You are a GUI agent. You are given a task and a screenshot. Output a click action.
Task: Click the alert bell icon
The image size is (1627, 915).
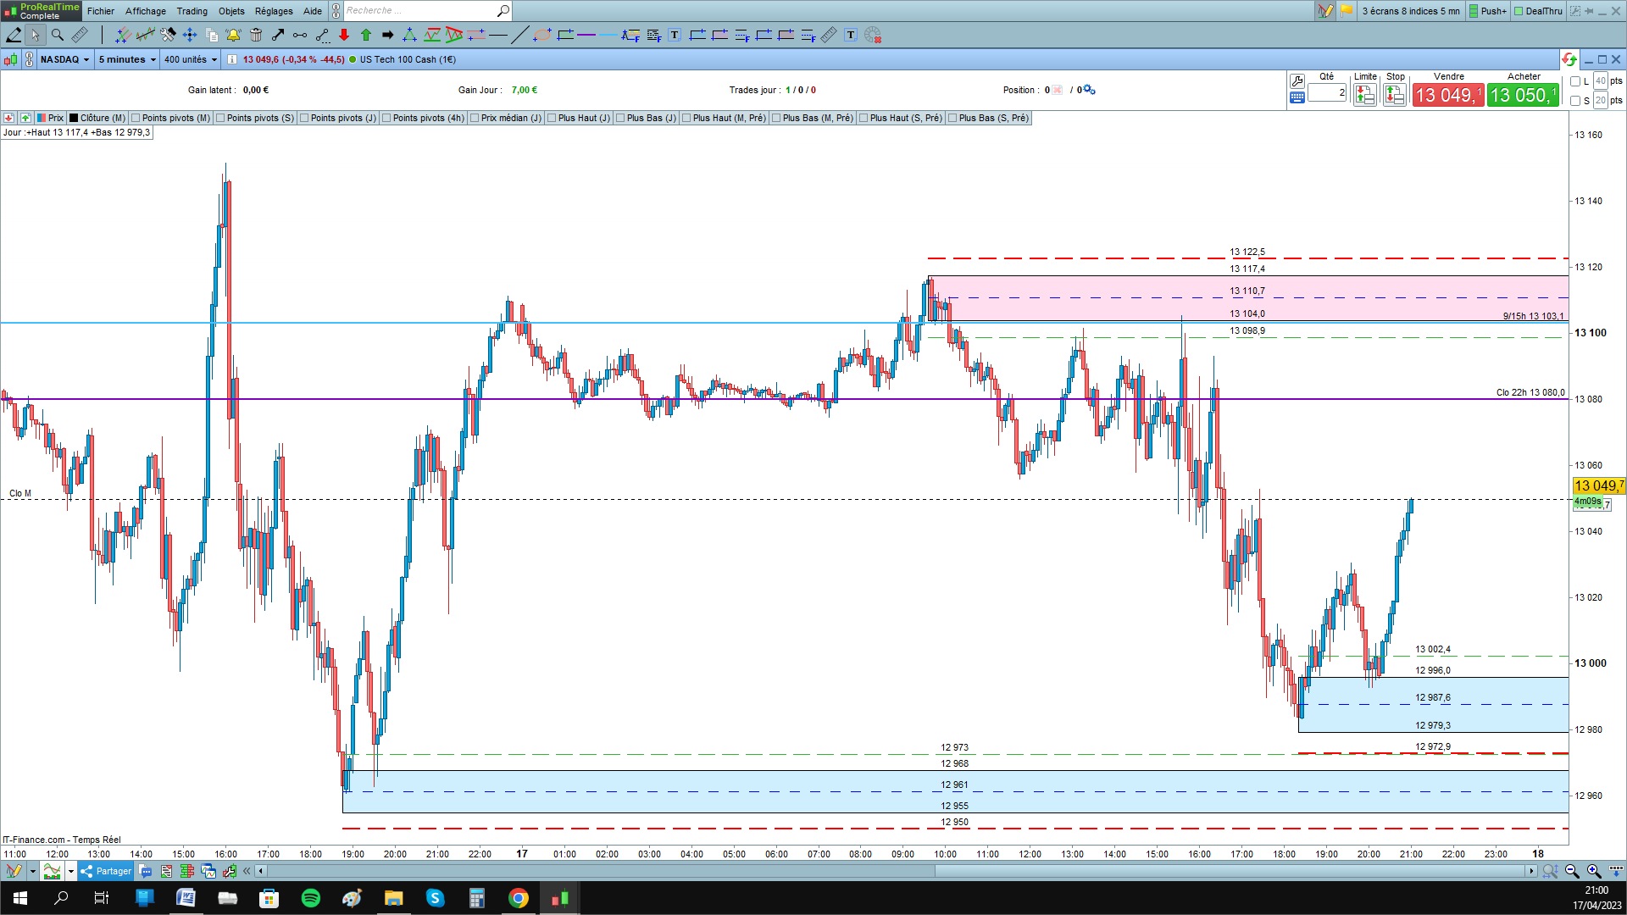point(233,35)
